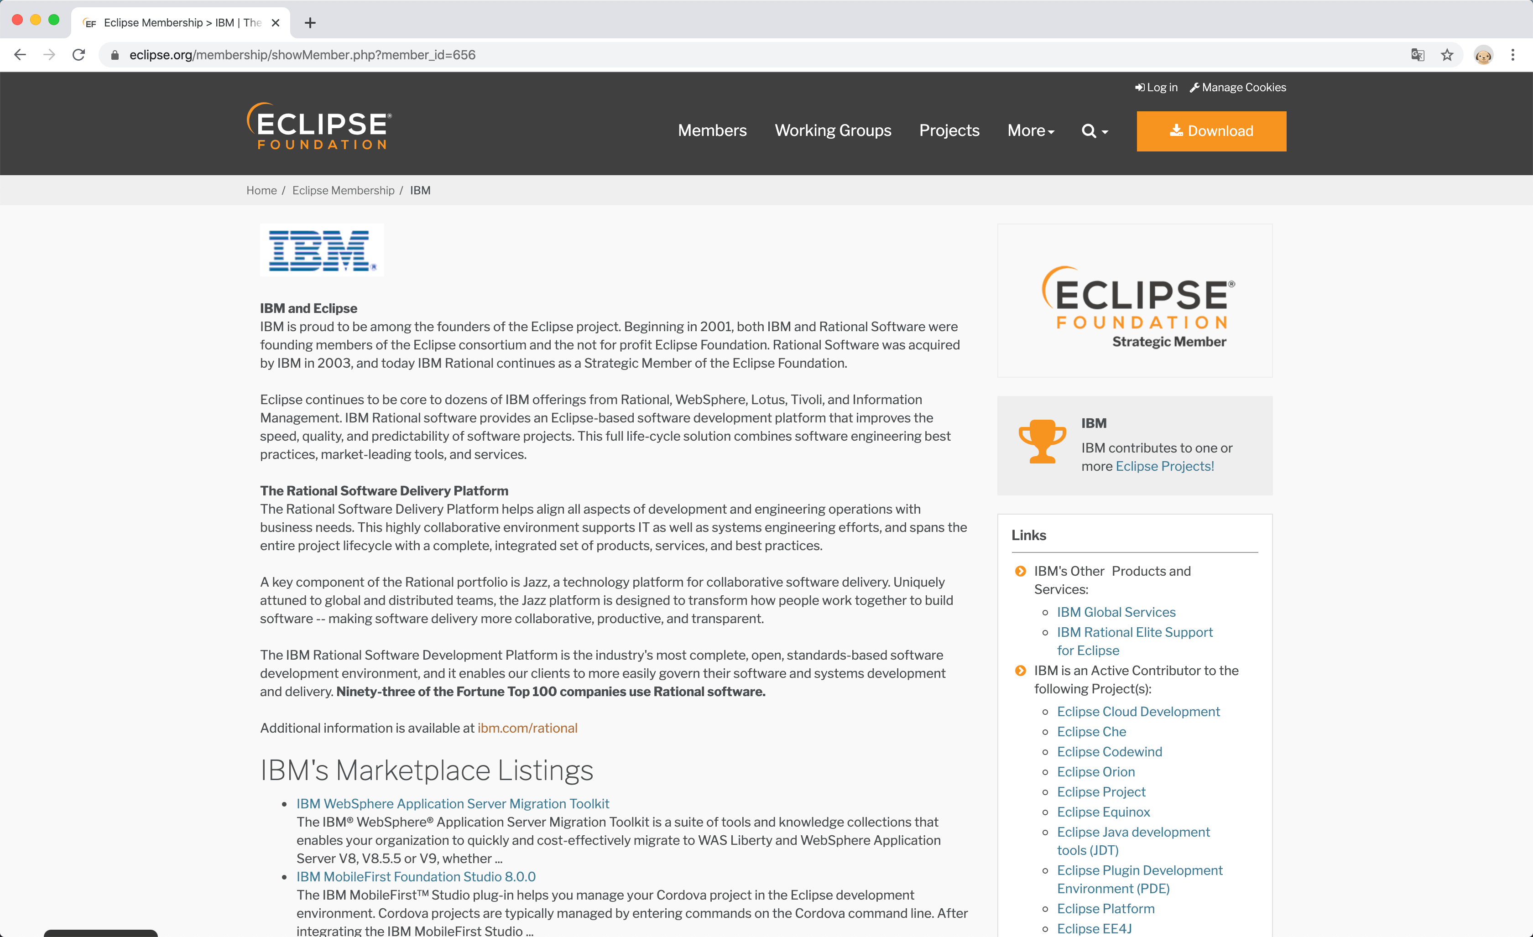Click the orange bullet beside IBM's Other Products
This screenshot has width=1533, height=937.
click(1020, 571)
